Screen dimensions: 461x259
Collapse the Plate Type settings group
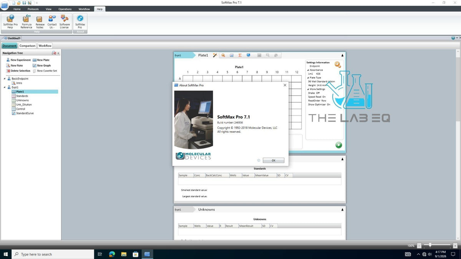[308, 78]
